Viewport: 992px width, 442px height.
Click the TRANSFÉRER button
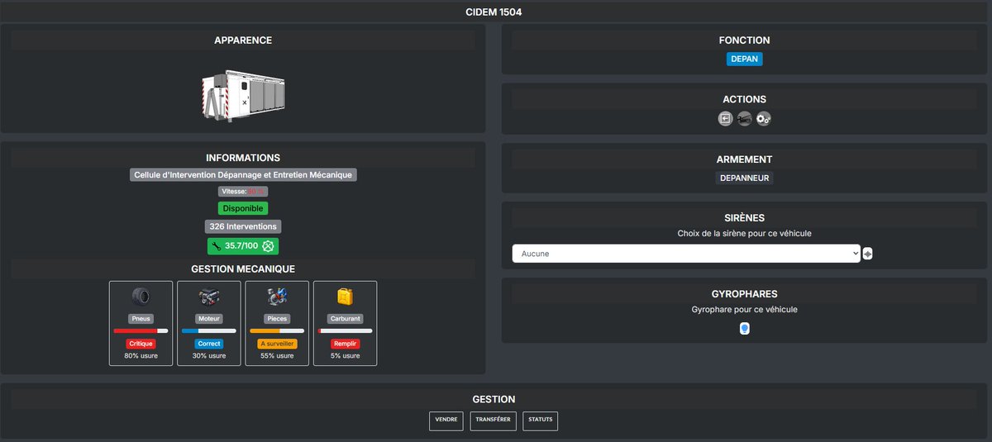[494, 421]
